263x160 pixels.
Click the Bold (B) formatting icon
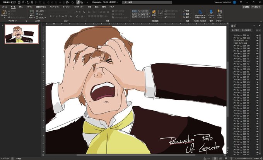pos(51,16)
